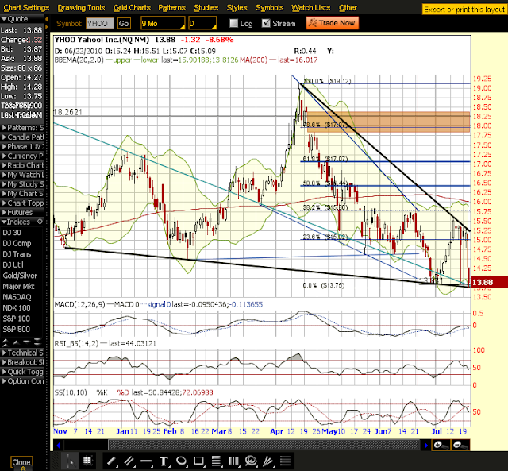Open the Patterns menu

(x=171, y=7)
